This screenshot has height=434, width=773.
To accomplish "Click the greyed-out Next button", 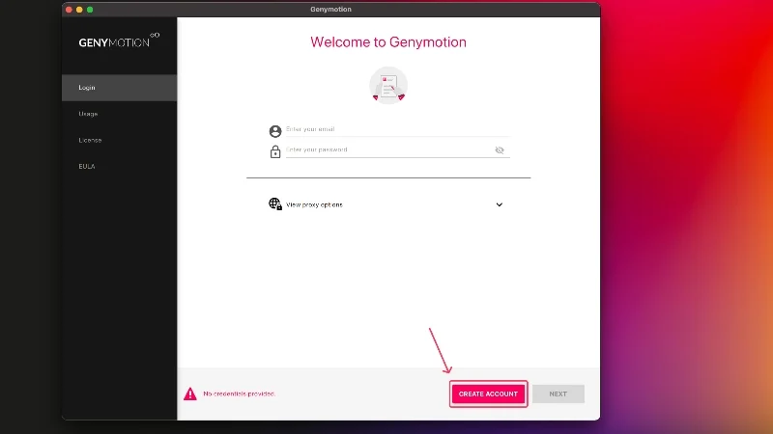I will 558,393.
